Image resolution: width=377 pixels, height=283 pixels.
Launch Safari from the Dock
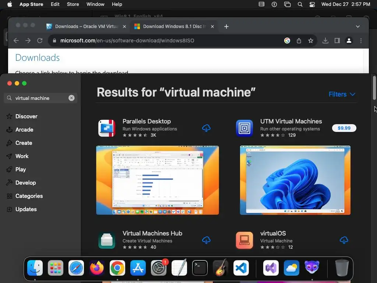pos(76,268)
